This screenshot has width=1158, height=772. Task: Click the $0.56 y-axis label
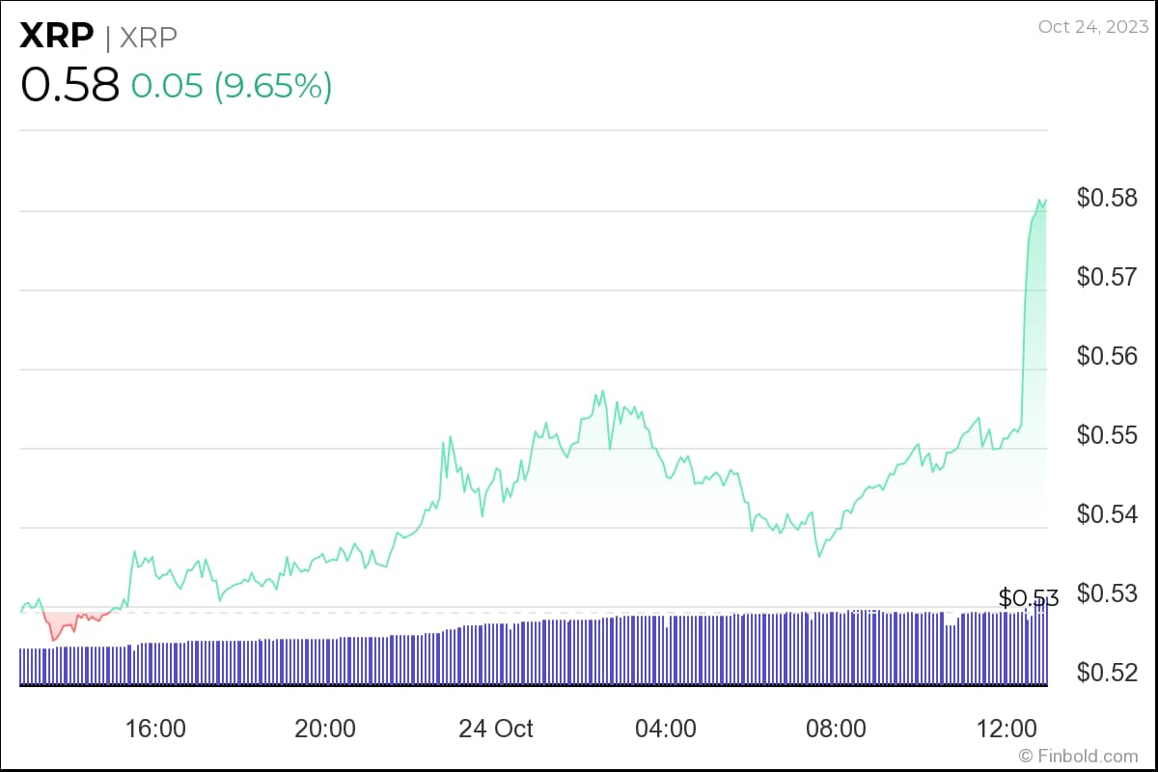point(1107,356)
